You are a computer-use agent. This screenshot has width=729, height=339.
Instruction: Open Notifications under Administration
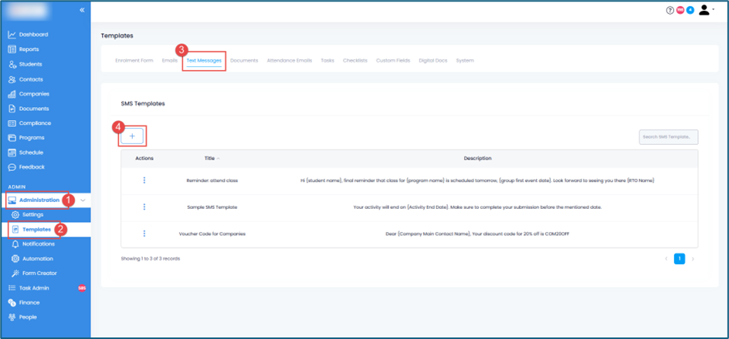pos(38,244)
